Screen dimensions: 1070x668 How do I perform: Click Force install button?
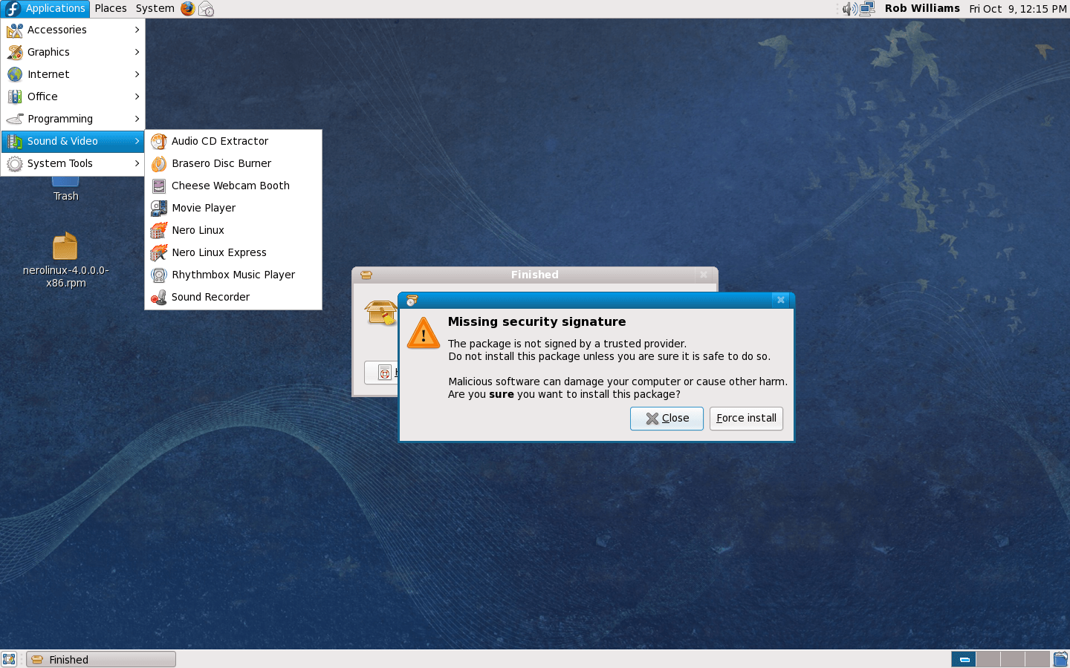point(746,419)
